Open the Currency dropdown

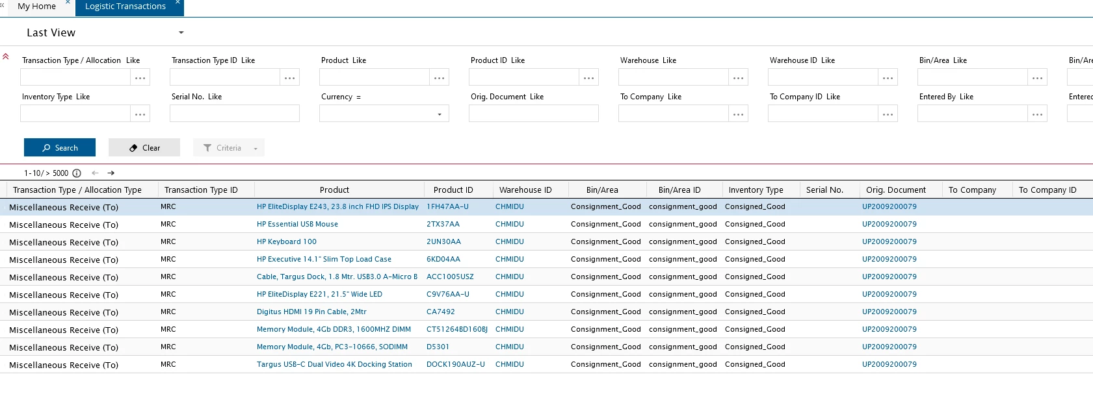(440, 114)
